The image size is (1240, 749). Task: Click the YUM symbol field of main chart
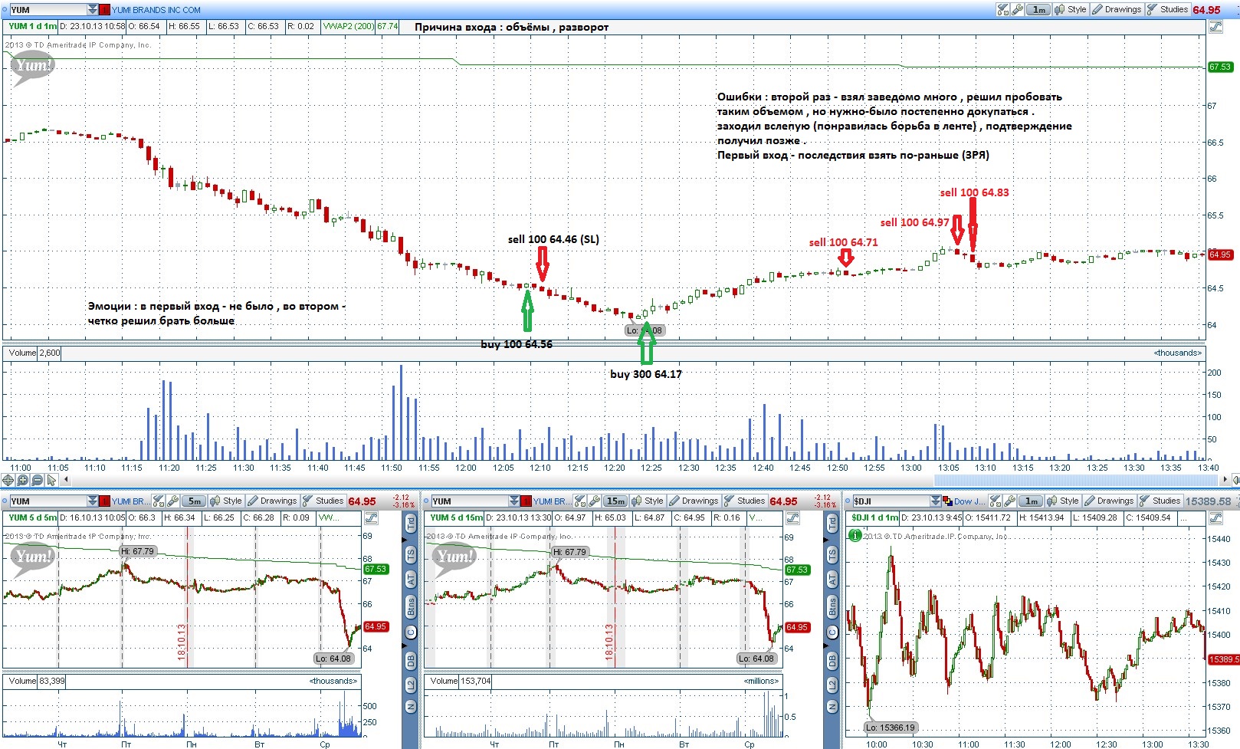[x=48, y=9]
